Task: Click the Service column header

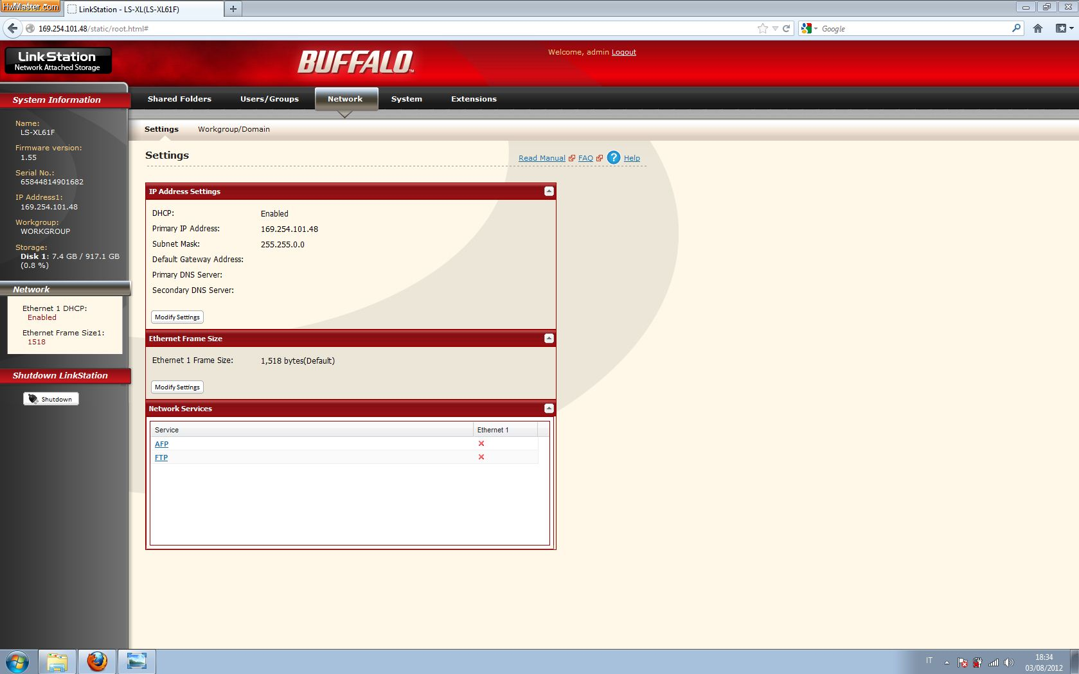Action: click(x=312, y=430)
